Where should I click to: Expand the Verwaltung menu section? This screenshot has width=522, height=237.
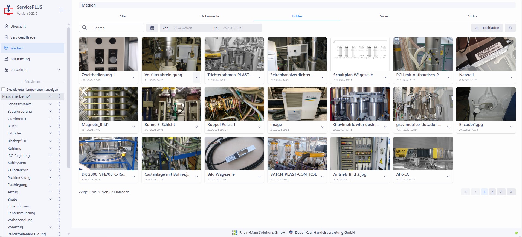[59, 70]
